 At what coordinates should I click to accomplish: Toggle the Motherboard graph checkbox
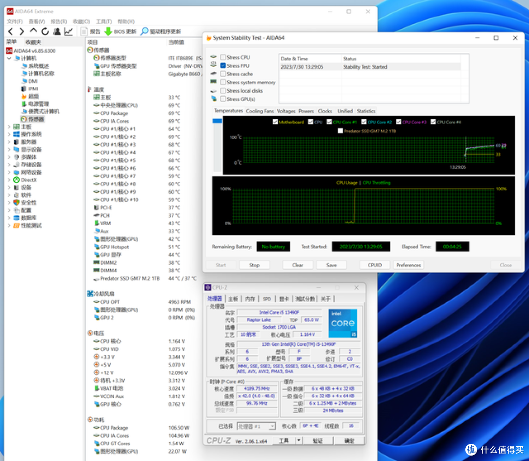point(275,122)
